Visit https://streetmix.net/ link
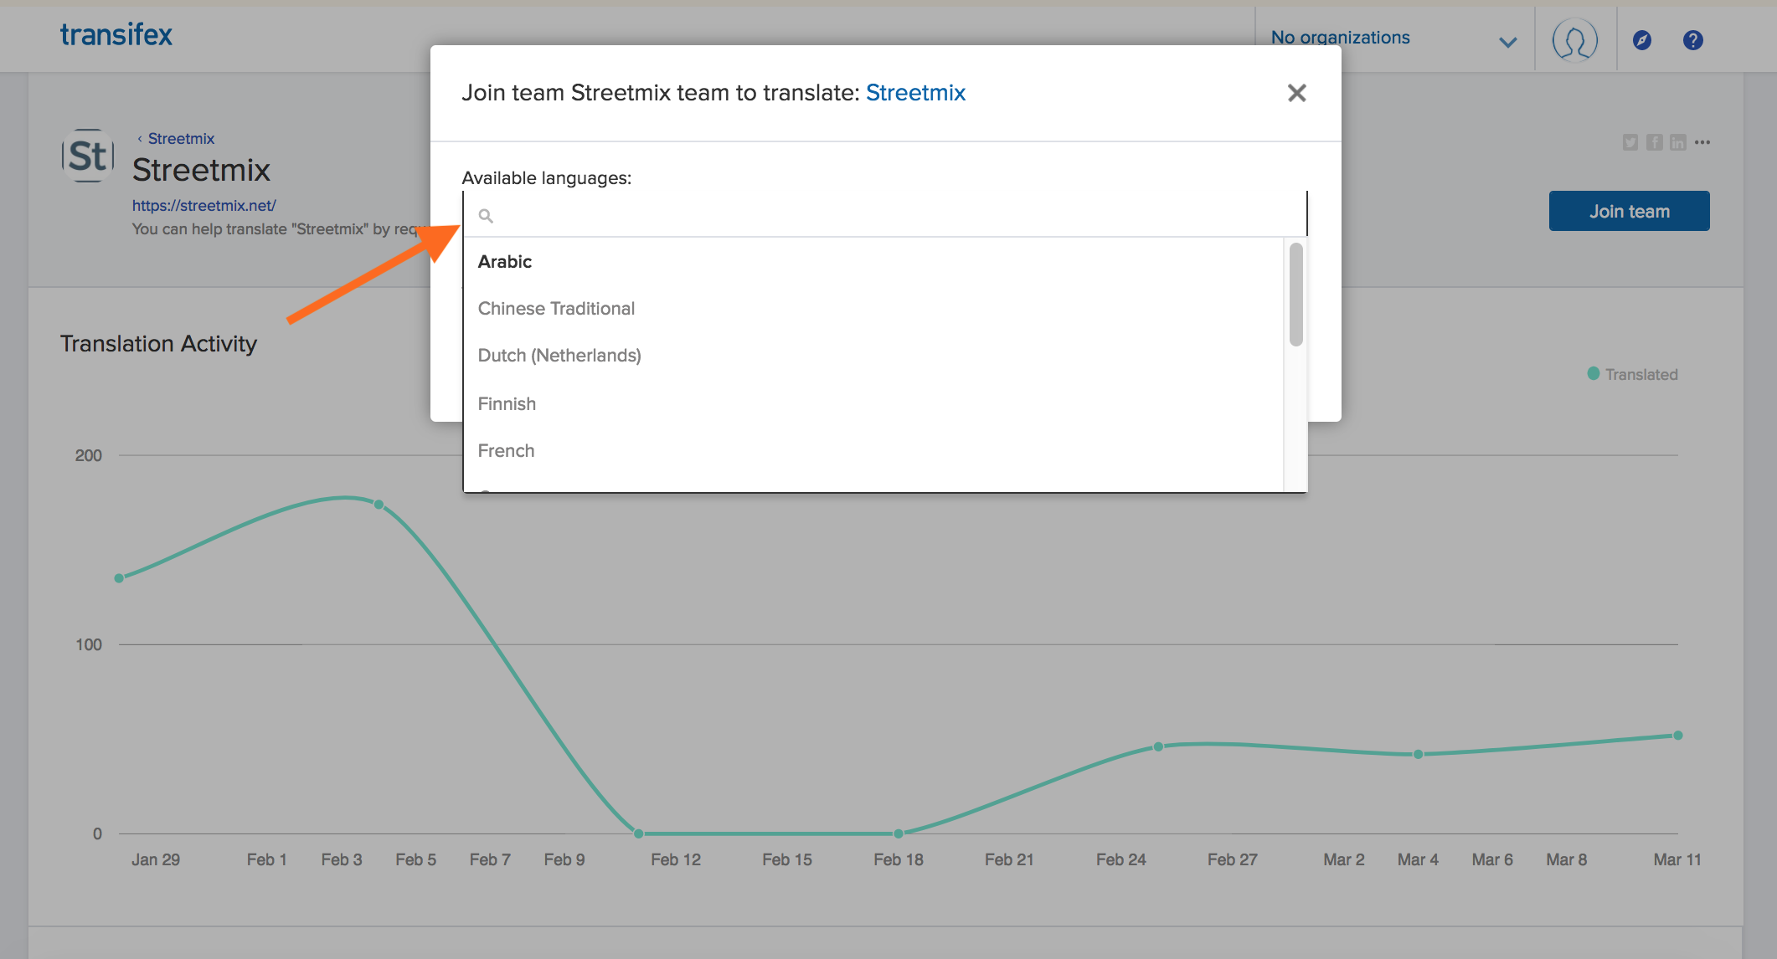Viewport: 1777px width, 959px height. 203,205
